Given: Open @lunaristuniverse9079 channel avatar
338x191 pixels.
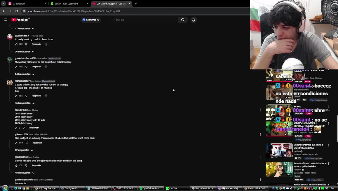Looking at the screenshot, I should (x=10, y=60).
